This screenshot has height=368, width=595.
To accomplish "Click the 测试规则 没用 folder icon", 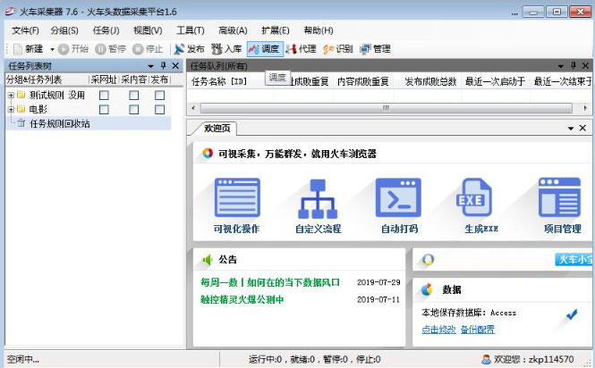I will (21, 95).
